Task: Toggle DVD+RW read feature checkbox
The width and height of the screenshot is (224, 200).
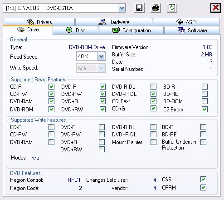Action: tap(102, 109)
